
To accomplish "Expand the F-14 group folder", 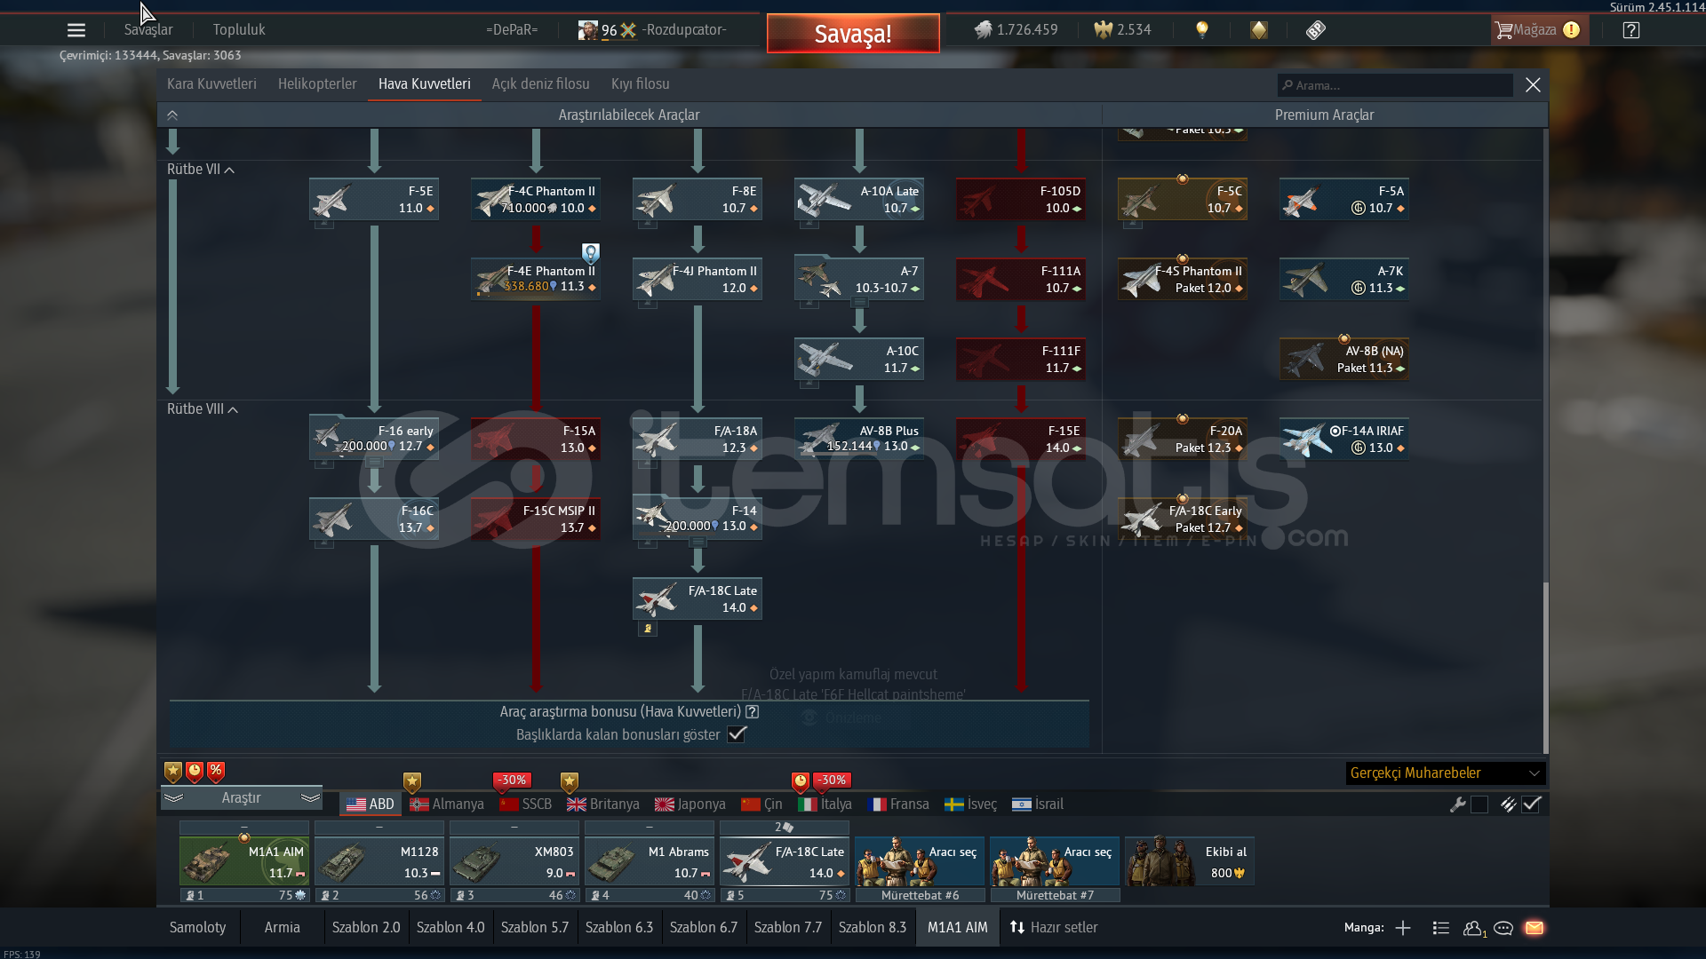I will [x=698, y=519].
